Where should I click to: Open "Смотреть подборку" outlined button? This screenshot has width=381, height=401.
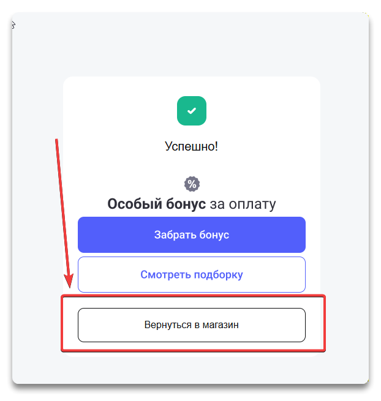point(191,274)
